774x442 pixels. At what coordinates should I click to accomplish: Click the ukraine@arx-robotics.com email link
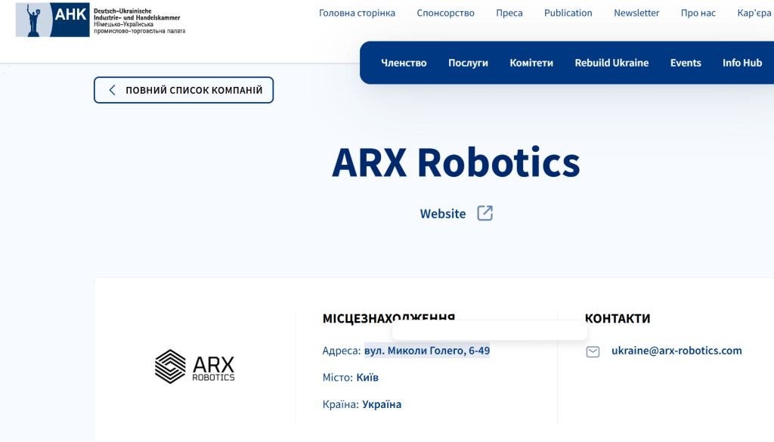pos(676,351)
